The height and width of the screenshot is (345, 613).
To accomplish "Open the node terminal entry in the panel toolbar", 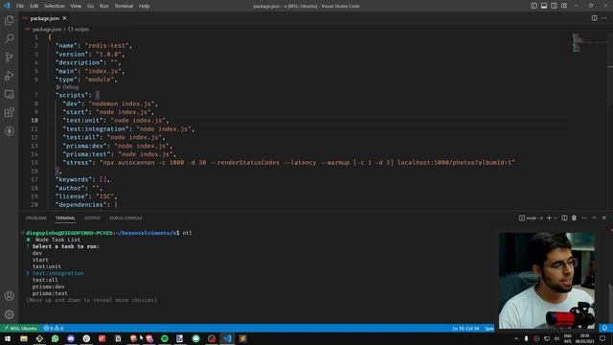I will 531,218.
